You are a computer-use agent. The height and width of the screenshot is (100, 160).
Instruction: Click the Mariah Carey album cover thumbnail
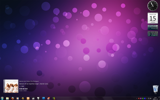coord(11,86)
